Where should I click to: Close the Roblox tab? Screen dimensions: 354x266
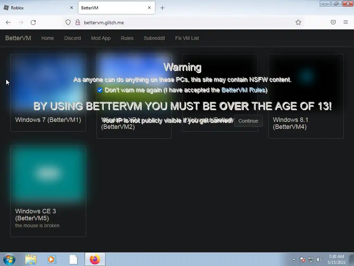pos(72,8)
